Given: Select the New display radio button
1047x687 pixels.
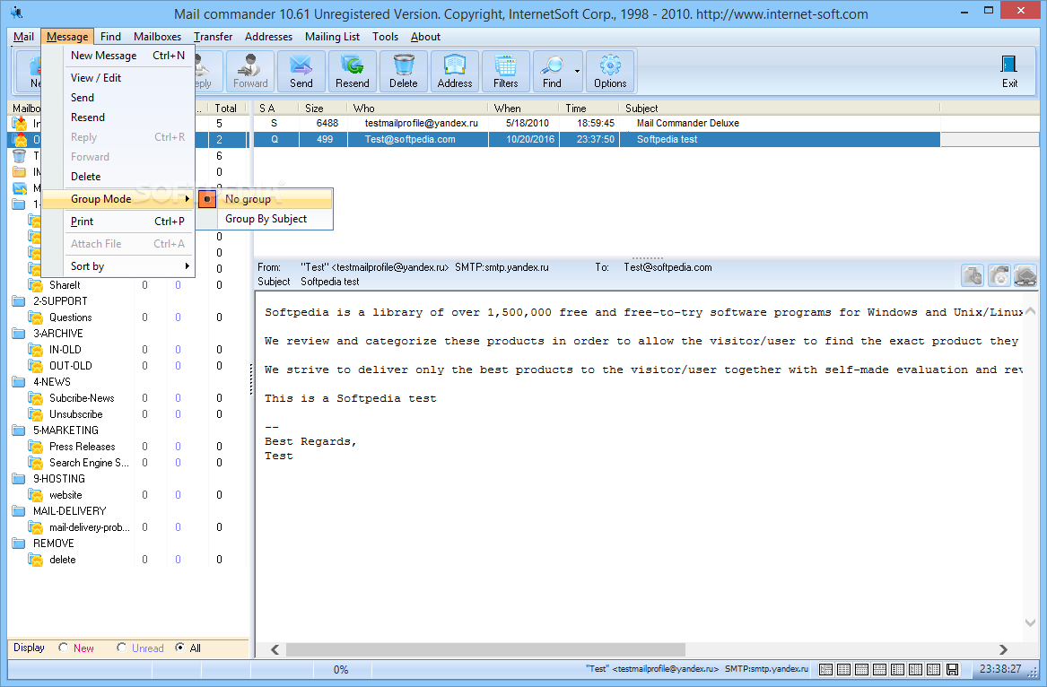Looking at the screenshot, I should tap(63, 648).
